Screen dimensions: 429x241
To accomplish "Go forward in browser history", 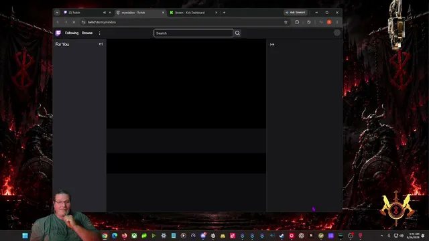I will tap(66, 22).
